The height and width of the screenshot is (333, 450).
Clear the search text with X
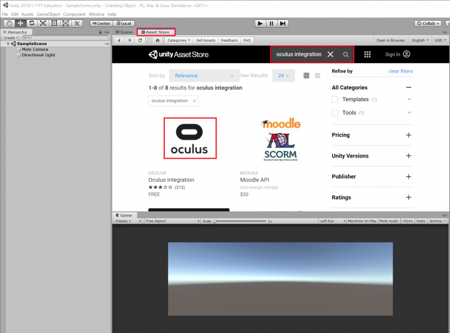click(330, 54)
